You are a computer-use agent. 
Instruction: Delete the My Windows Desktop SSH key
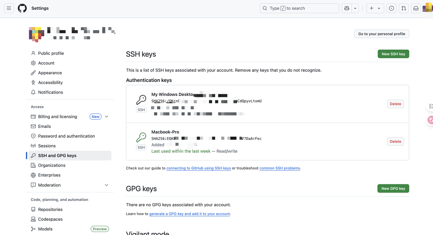click(395, 104)
